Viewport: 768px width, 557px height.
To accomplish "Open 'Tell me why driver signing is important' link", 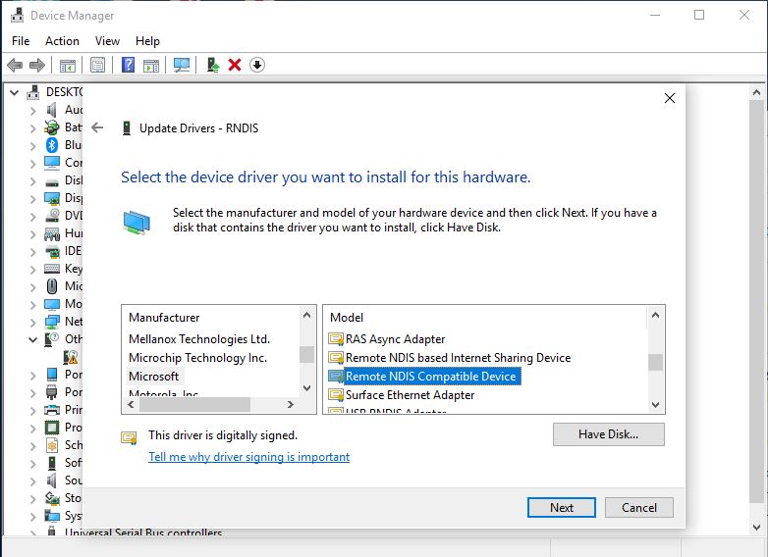I will click(248, 457).
